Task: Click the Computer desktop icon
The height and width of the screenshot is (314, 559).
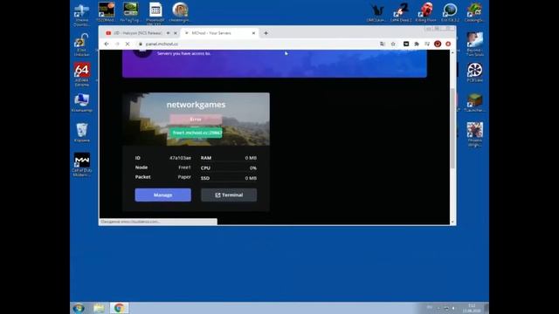Action: (82, 103)
